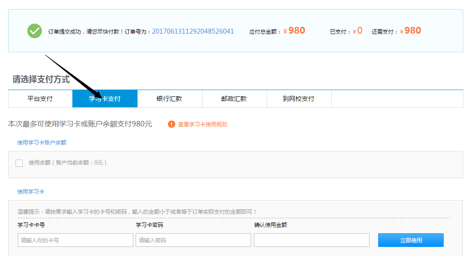This screenshot has height=256, width=471.
Task: Click the 请选择支付方式 heading
Action: (x=41, y=80)
